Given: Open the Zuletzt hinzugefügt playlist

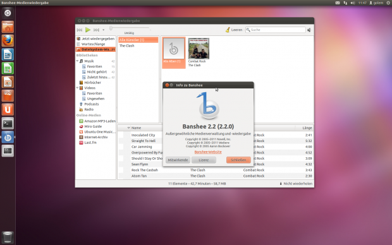Looking at the screenshot, I should coord(99,77).
